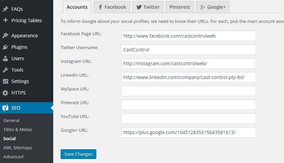Click the Pricing Tables plus icon
The height and width of the screenshot is (163, 284).
coord(5,20)
